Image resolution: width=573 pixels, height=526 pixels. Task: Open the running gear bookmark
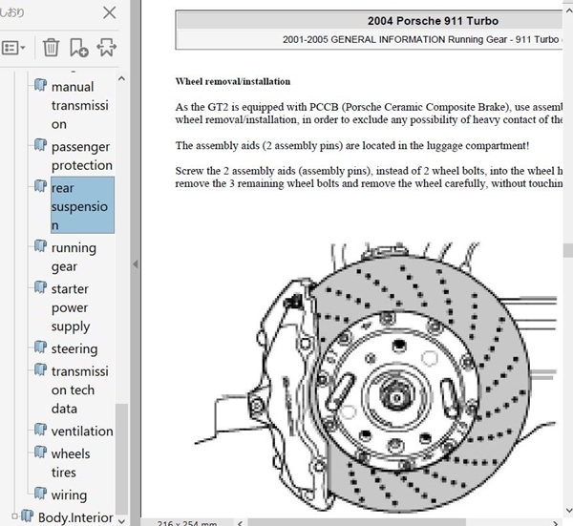[74, 257]
